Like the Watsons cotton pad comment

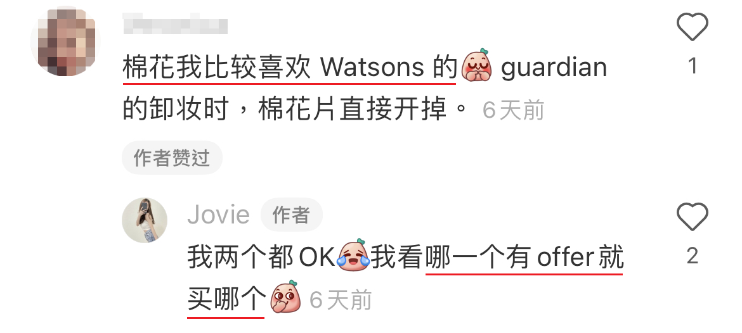[693, 27]
